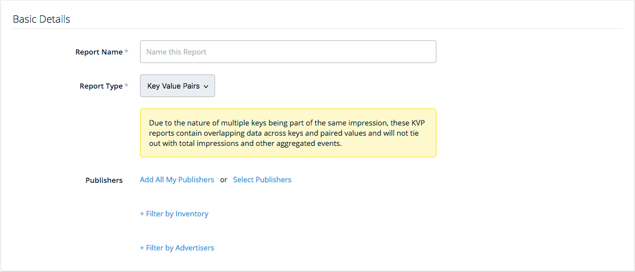The image size is (635, 272).
Task: Click the chevron arrow beside Key Value Pairs
Action: point(206,86)
